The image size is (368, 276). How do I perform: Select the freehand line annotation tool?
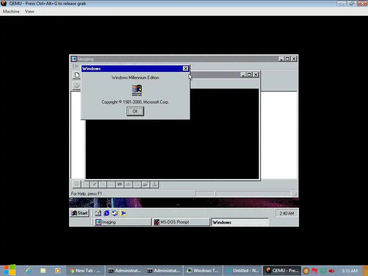click(86, 184)
